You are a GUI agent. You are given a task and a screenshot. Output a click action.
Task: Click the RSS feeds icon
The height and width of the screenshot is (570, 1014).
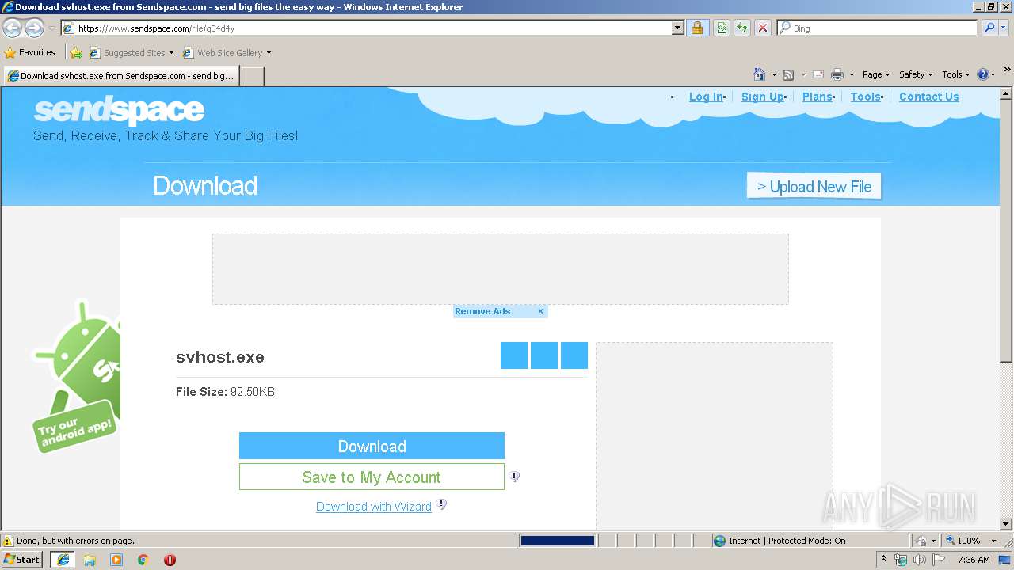pos(788,74)
